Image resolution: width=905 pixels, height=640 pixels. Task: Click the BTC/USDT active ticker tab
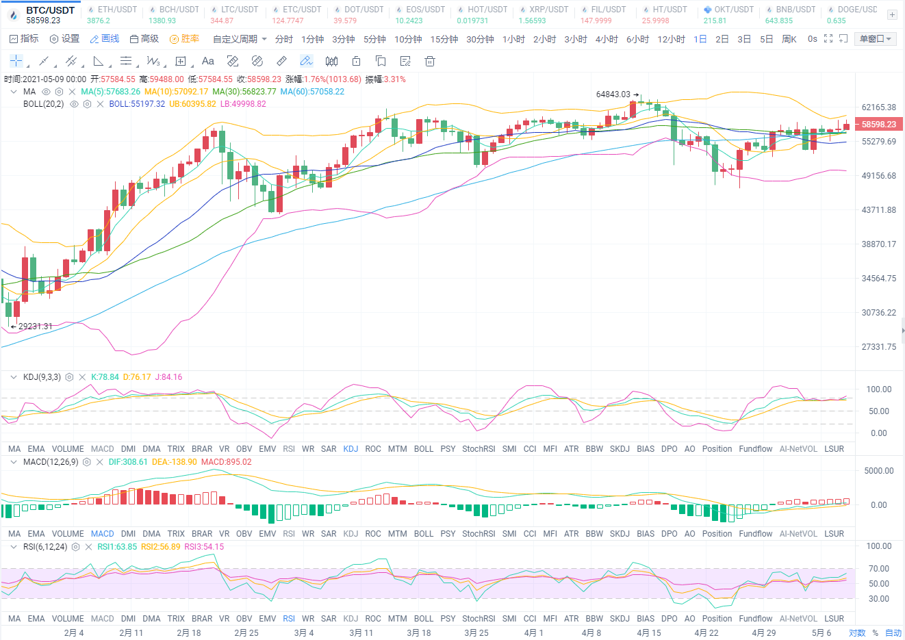[41, 14]
